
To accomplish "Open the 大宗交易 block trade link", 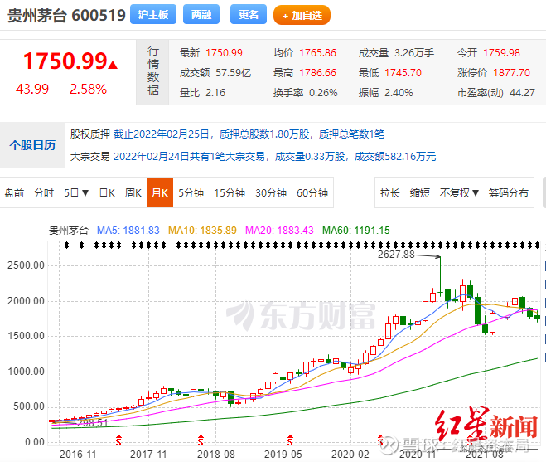I will tap(89, 156).
